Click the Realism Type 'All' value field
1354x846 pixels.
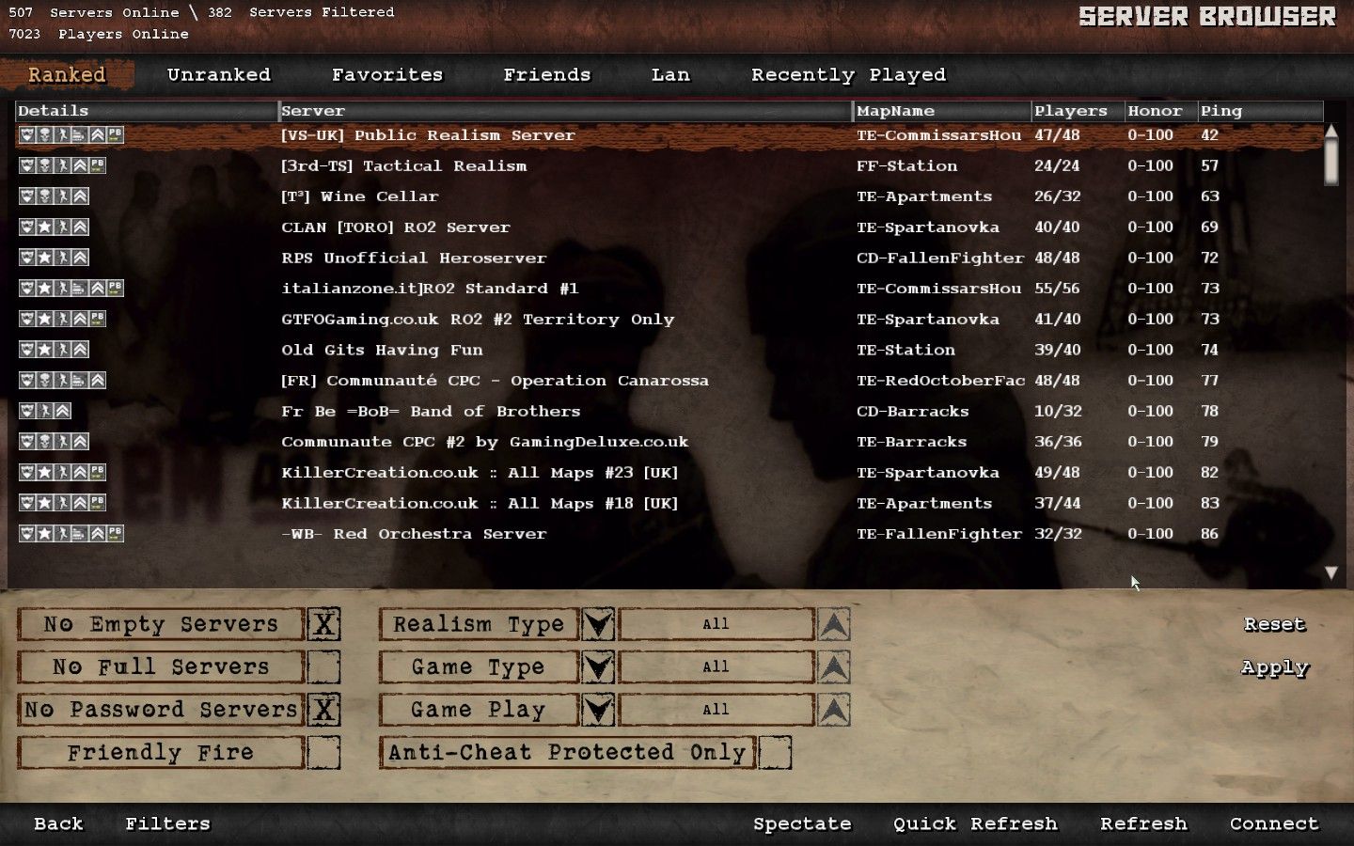point(716,624)
